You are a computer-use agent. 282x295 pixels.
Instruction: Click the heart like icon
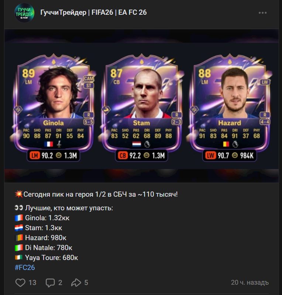point(20,282)
